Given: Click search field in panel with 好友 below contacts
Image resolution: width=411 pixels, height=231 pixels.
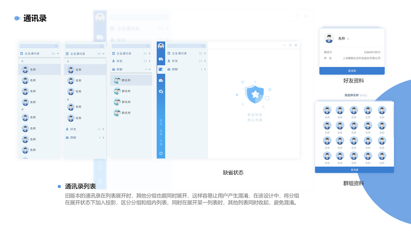Looking at the screenshot, I should (85, 46).
